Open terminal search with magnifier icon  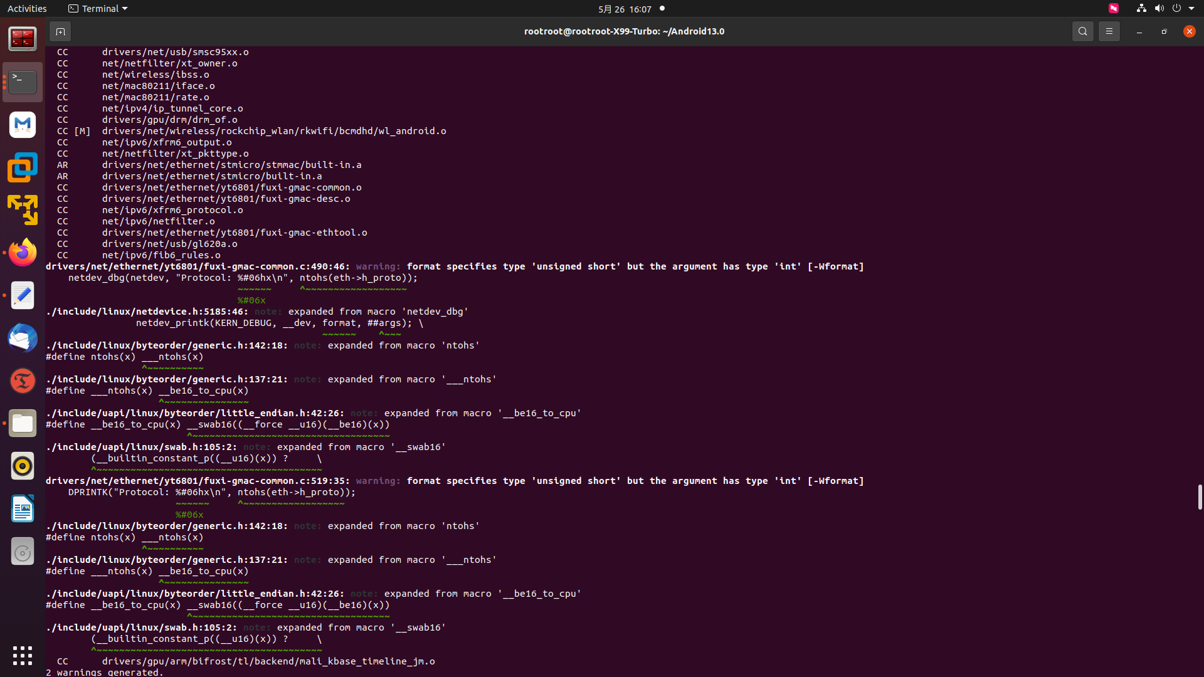click(x=1082, y=31)
